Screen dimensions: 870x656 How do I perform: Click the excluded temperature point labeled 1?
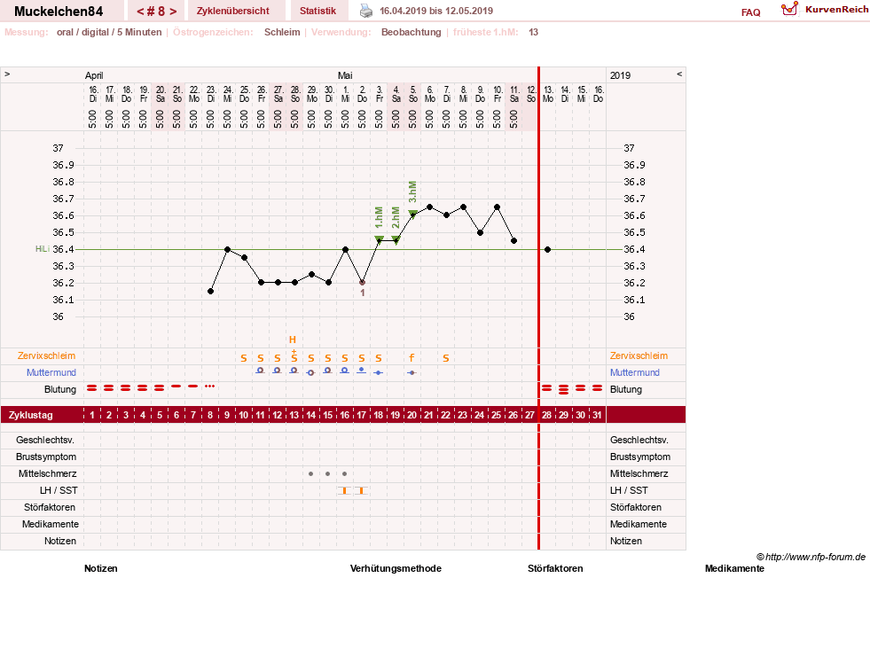363,283
